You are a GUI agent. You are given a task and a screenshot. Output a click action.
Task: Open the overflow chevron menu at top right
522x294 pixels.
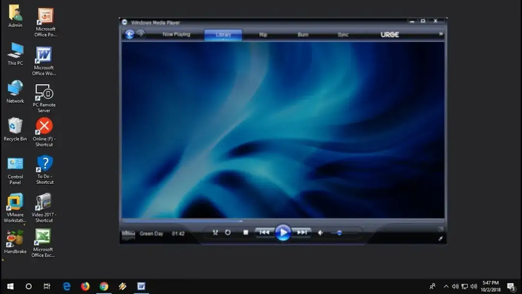[440, 34]
